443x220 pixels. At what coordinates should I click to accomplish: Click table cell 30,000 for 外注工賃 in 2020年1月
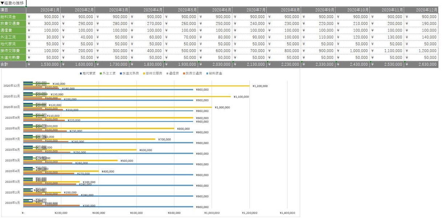43,37
